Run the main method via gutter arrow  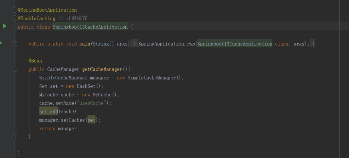[1, 43]
